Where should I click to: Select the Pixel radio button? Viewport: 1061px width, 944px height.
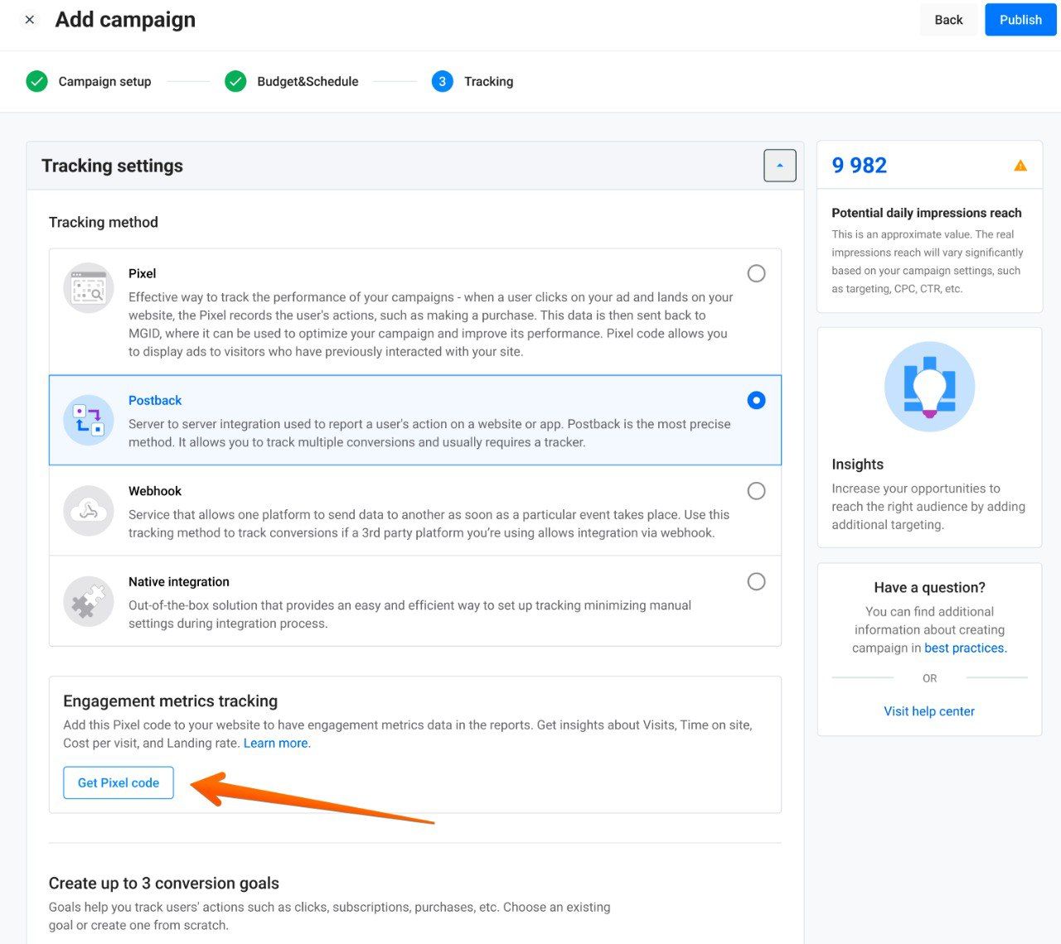pos(756,273)
